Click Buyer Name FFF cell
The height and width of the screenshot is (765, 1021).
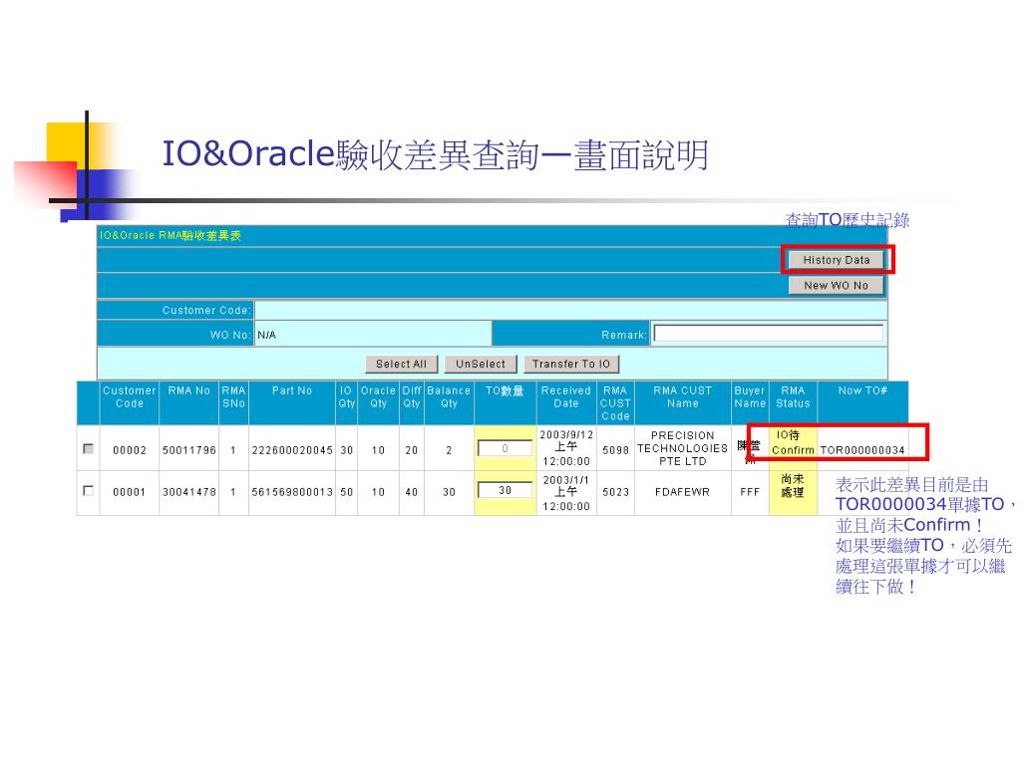tap(750, 492)
